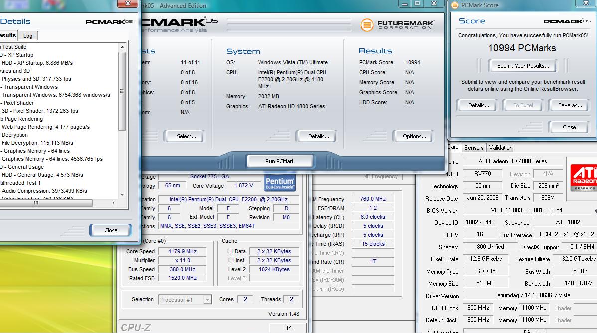Screen dimensions: 597x333
Task: Click the FSB:DRAM 1:2 field
Action: (x=373, y=208)
